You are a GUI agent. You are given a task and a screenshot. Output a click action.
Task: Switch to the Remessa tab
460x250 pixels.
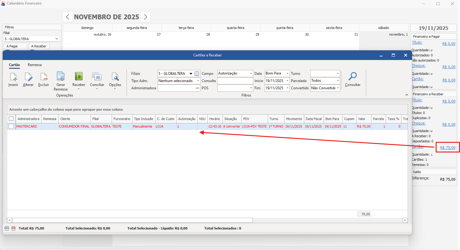point(35,65)
